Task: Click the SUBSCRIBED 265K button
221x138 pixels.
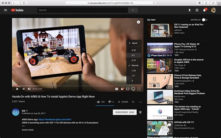Action: tap(125, 112)
